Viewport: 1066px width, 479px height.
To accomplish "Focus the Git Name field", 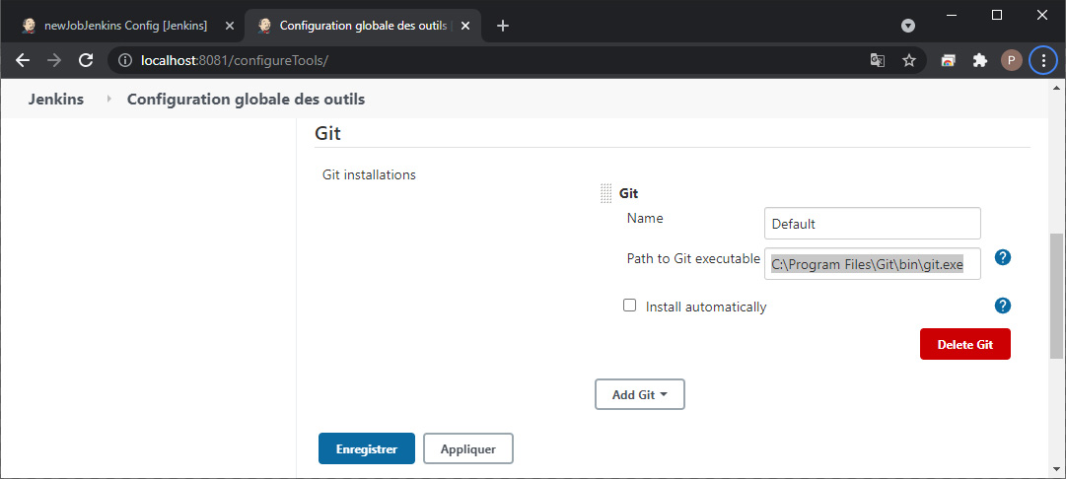I will 873,224.
